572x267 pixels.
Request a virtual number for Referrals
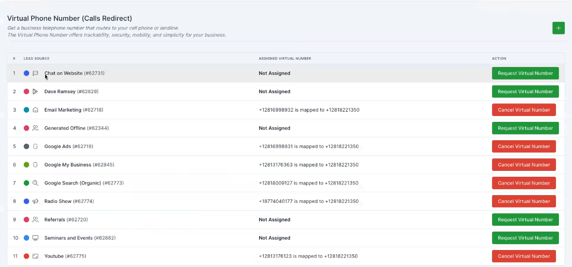point(525,220)
